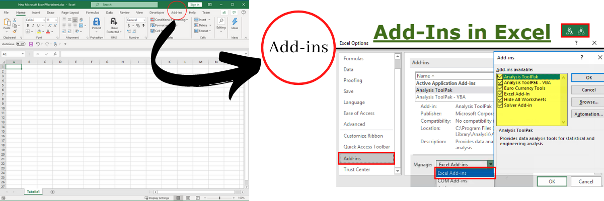Viewport: 604px width, 201px height.
Task: Click the Sign in button
Action: [194, 5]
